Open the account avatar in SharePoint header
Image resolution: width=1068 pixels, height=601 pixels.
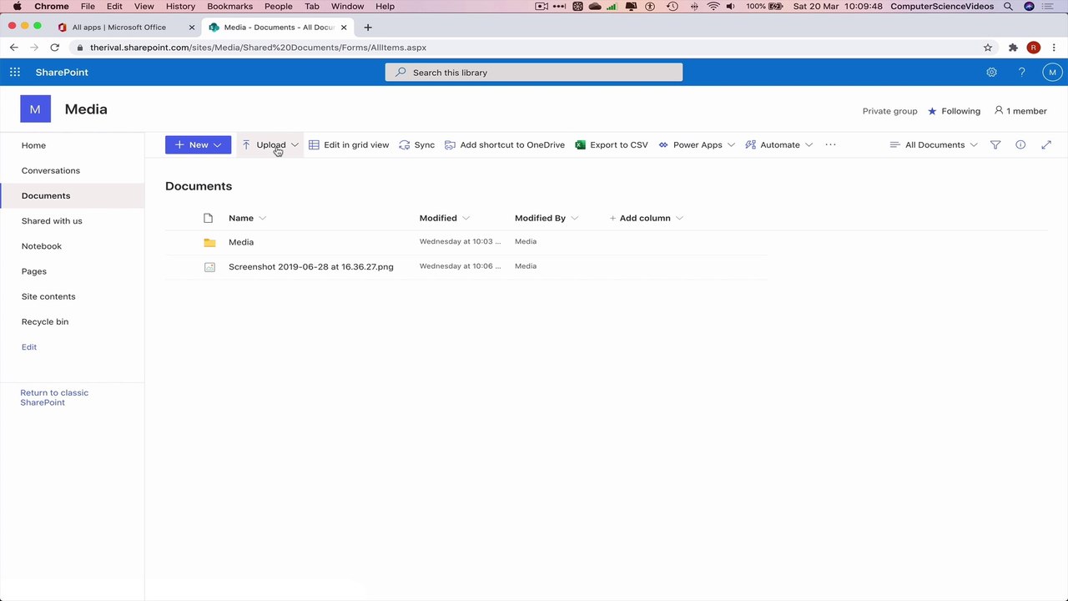[x=1052, y=73]
